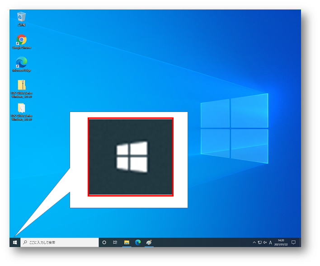
Task: Expand hidden system tray icons chevron
Action: tap(254, 243)
